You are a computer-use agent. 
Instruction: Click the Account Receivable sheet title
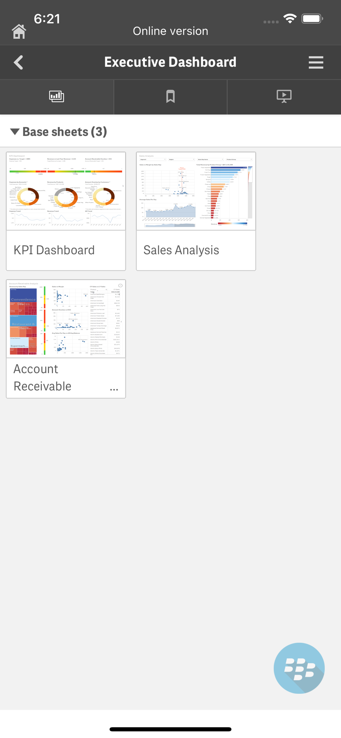[42, 377]
